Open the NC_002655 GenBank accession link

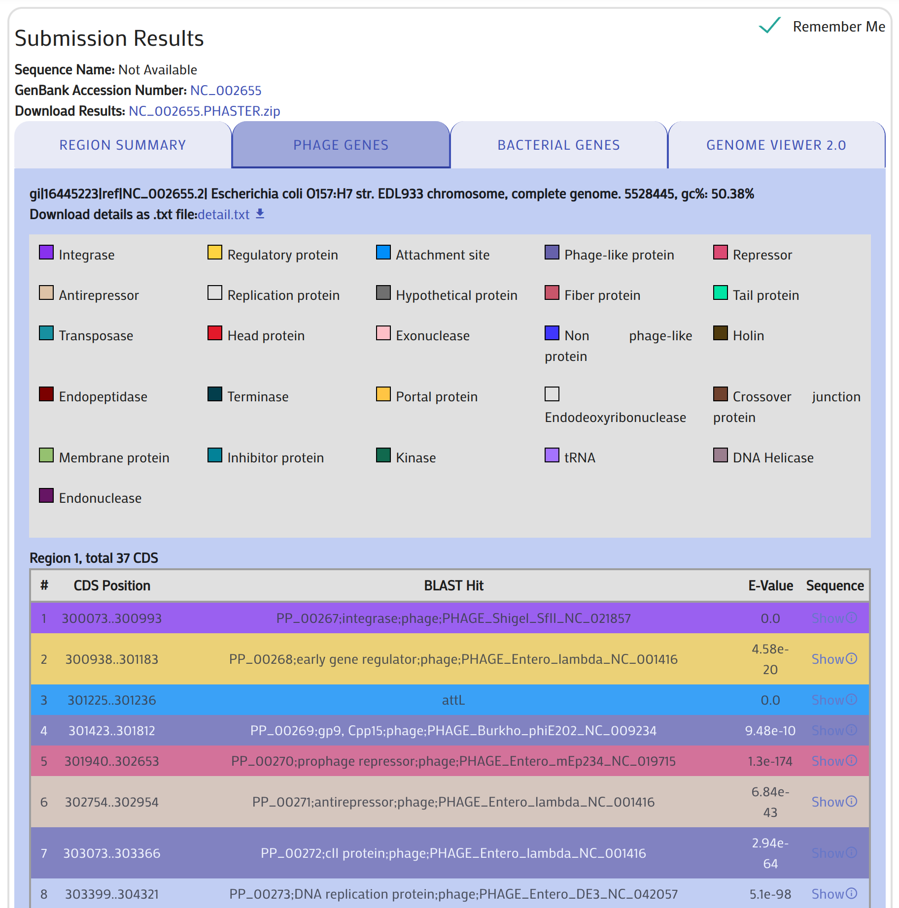[226, 91]
